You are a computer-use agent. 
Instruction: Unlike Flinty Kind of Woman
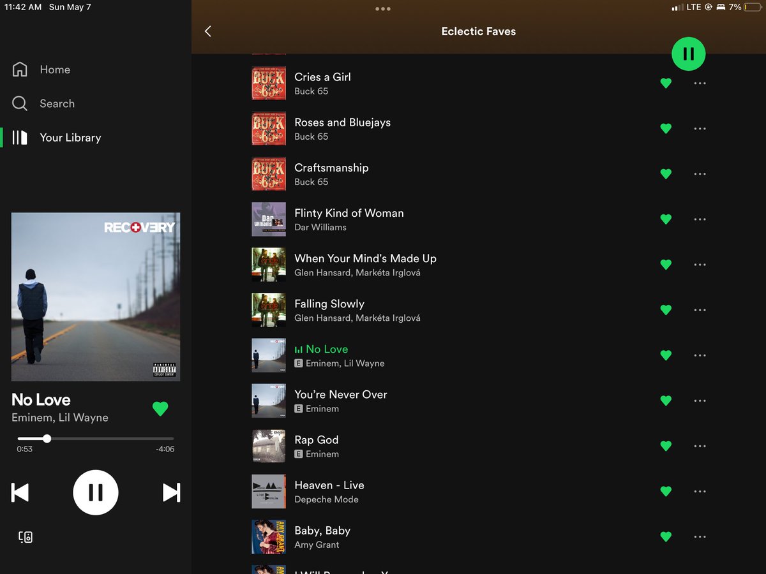666,219
